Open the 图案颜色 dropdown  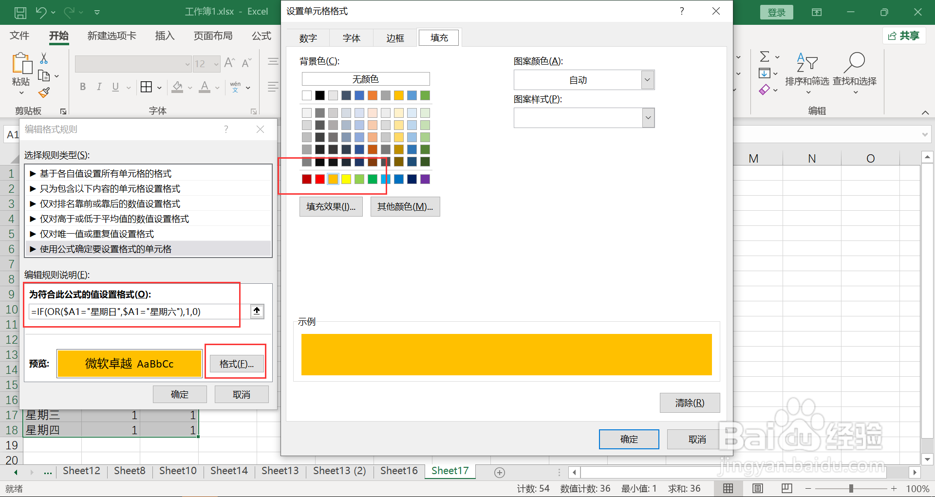point(648,79)
